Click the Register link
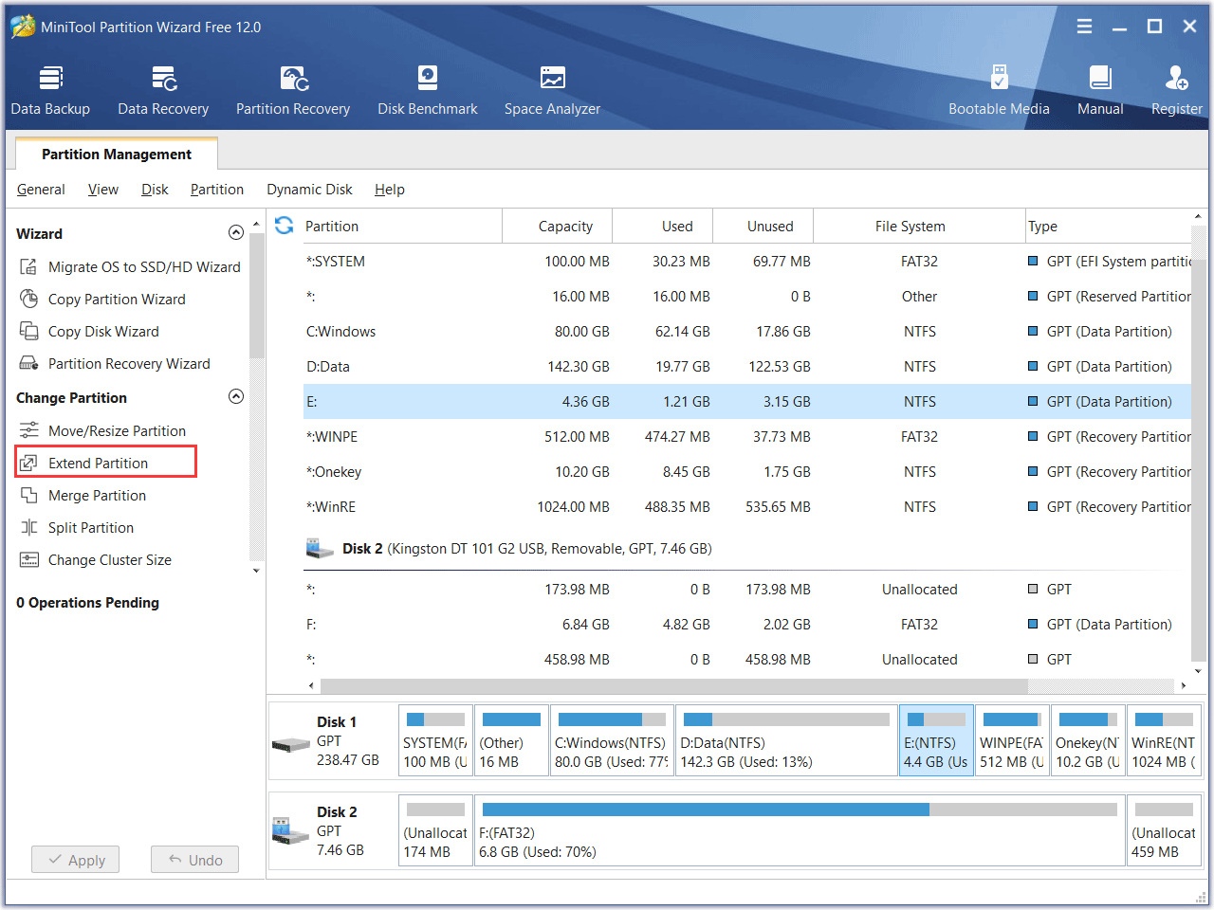 pos(1177,90)
